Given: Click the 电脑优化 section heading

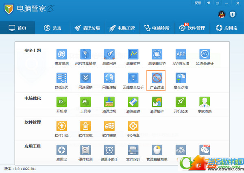Looking at the screenshot, I should [33, 98].
